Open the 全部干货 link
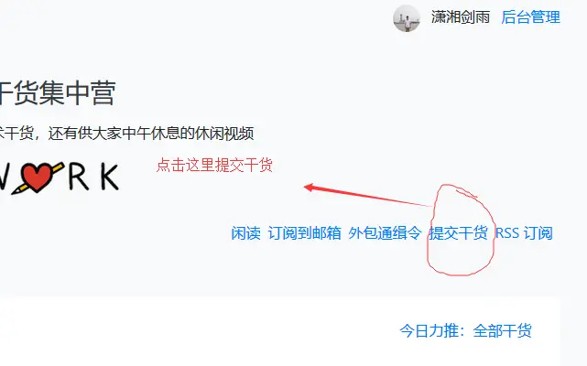 [502, 331]
